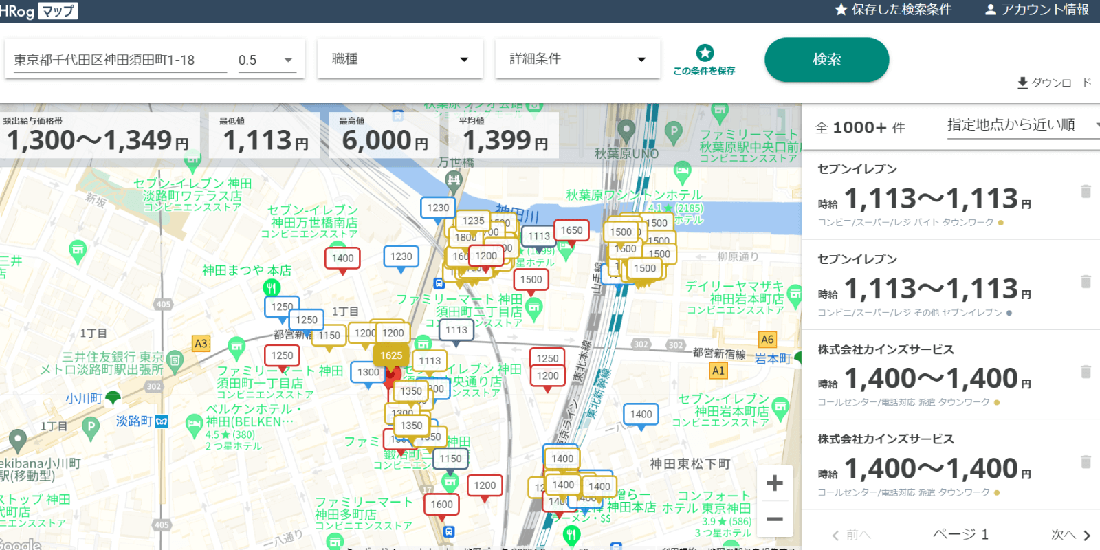Open the sort order dropdown 指定地点から近い順

pos(1023,125)
